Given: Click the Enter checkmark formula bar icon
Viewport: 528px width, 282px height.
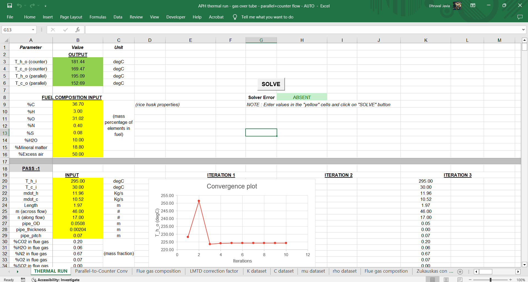Looking at the screenshot, I should [x=65, y=30].
